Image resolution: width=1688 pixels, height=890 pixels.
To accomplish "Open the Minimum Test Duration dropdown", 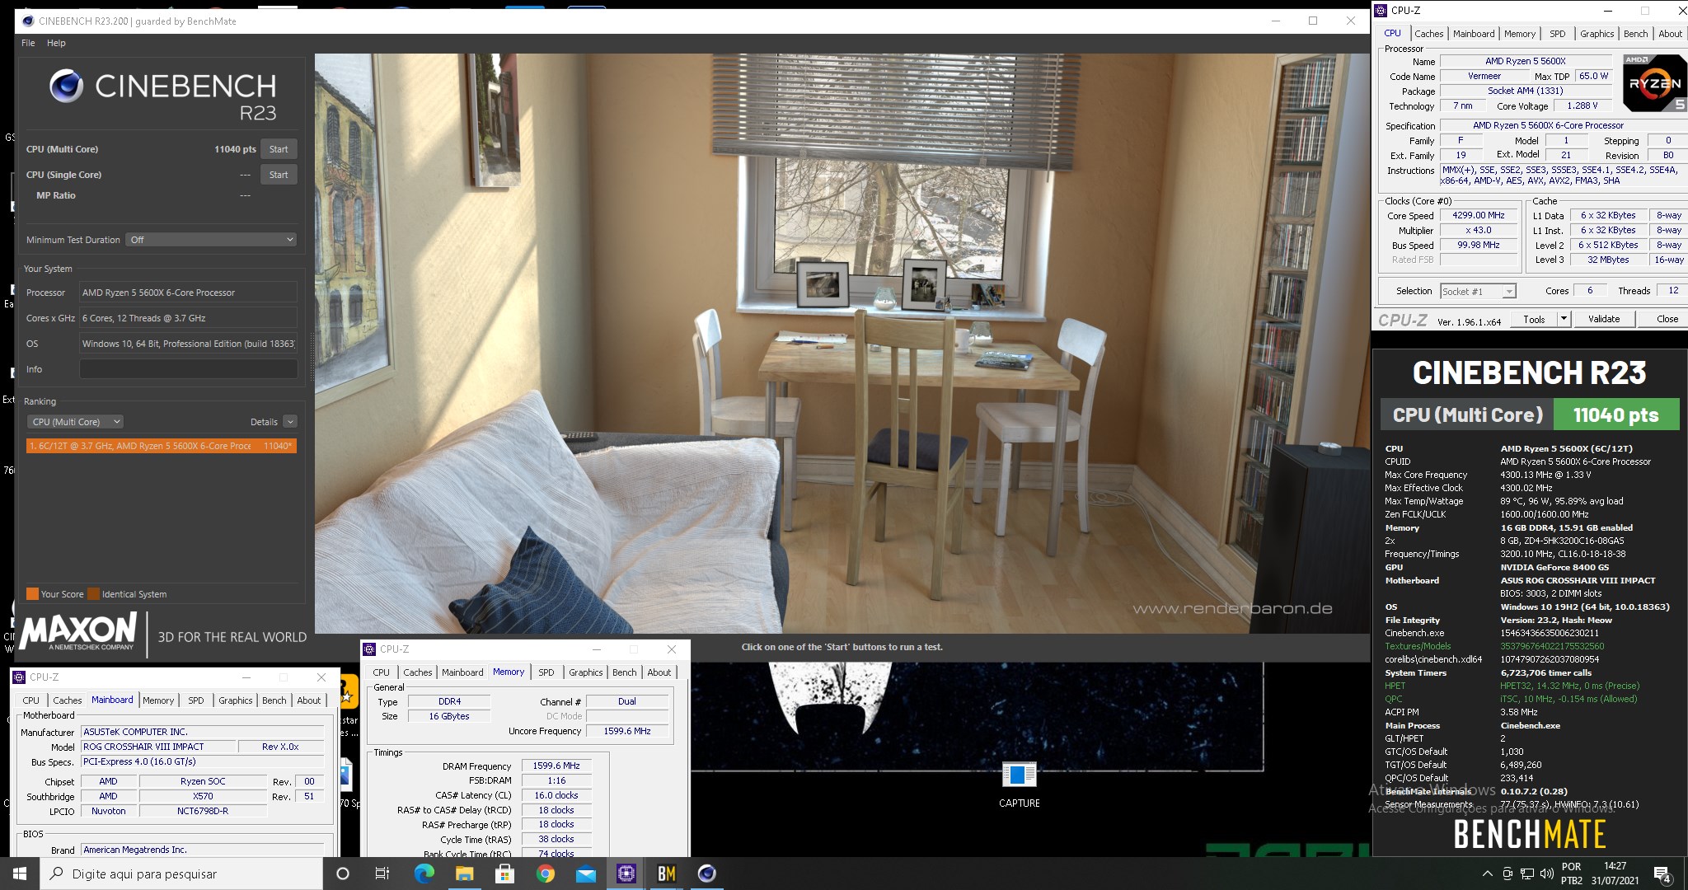I will tap(212, 240).
